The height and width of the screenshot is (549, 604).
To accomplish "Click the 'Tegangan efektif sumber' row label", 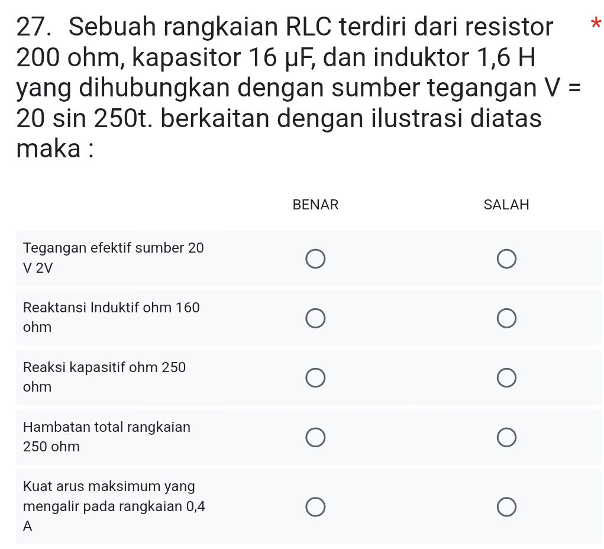I will (112, 258).
